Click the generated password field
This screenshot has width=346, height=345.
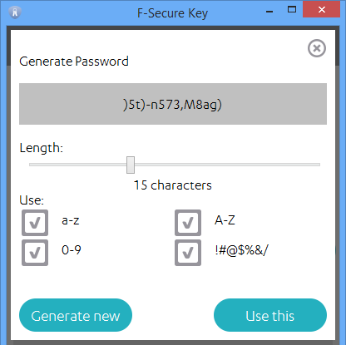(x=173, y=104)
